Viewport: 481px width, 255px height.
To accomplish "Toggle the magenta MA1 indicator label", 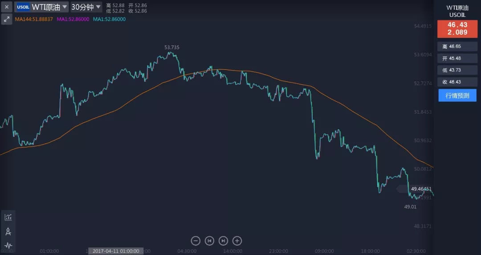I will 73,19.
